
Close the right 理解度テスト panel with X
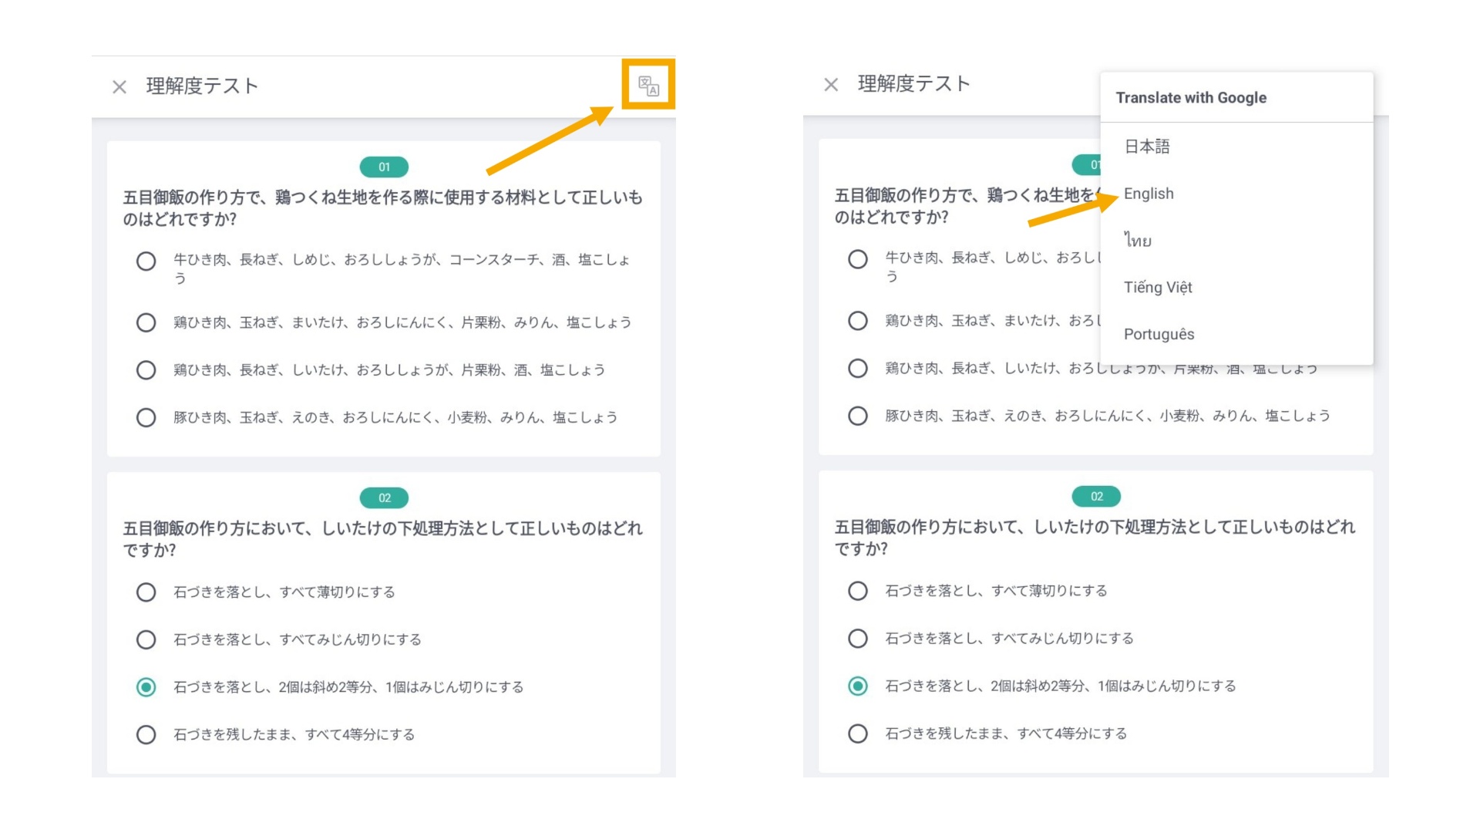831,85
